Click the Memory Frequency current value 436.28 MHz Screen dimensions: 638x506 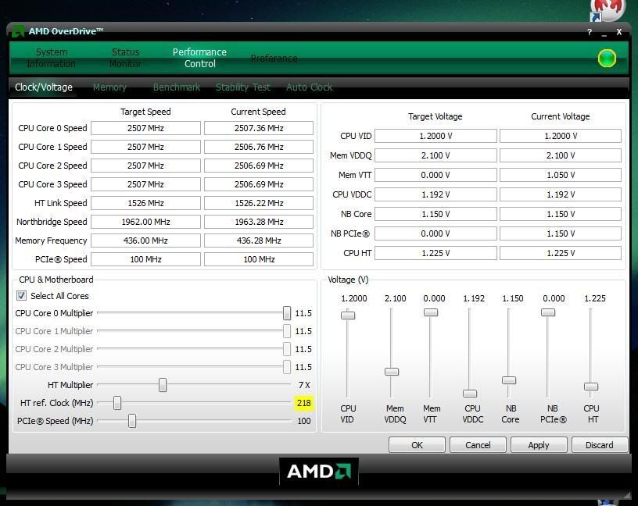click(x=259, y=241)
